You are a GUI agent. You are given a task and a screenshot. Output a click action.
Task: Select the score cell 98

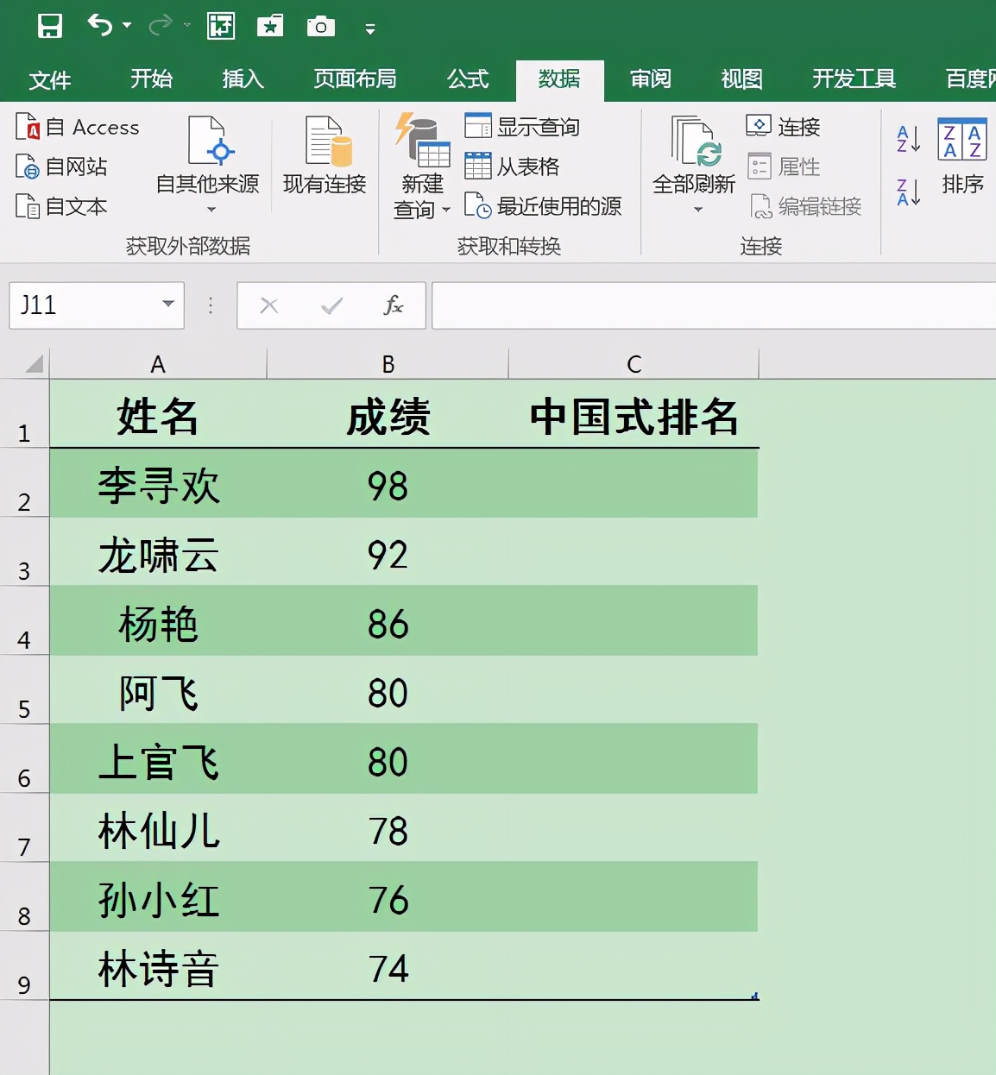click(388, 484)
